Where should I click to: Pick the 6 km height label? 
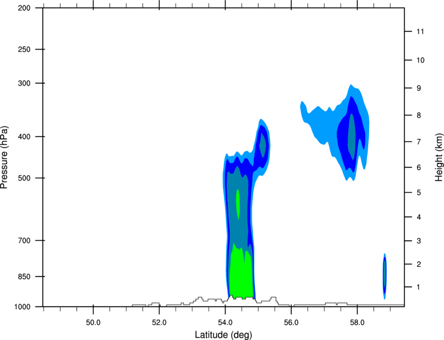[x=419, y=167]
